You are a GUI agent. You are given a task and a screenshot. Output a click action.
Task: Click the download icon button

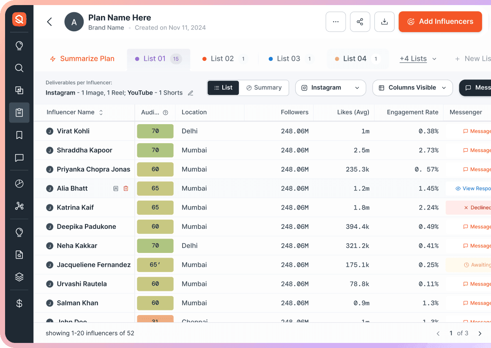tap(385, 22)
